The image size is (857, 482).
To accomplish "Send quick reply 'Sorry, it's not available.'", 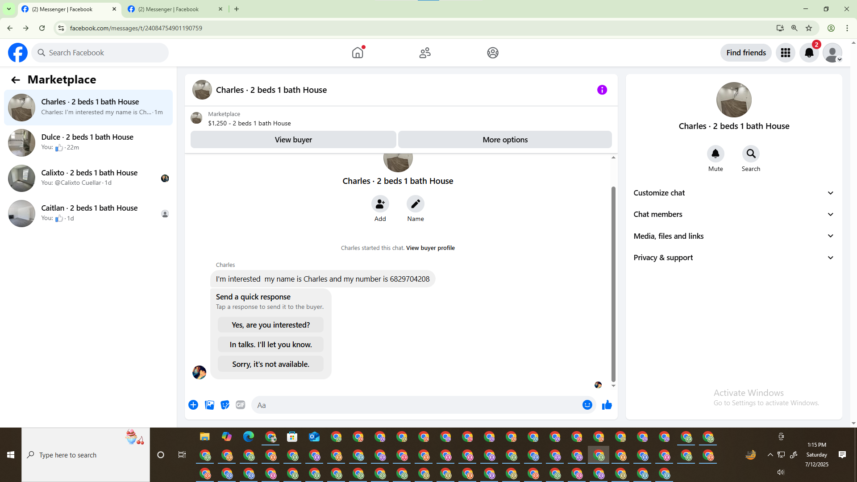I will pos(270,364).
